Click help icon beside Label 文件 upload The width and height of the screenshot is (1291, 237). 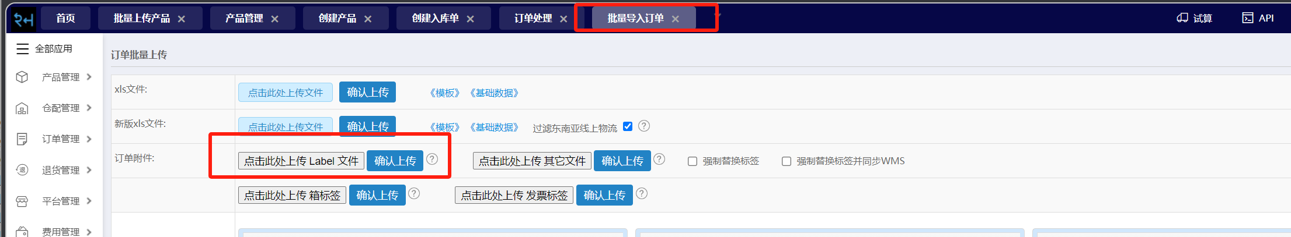(x=432, y=159)
